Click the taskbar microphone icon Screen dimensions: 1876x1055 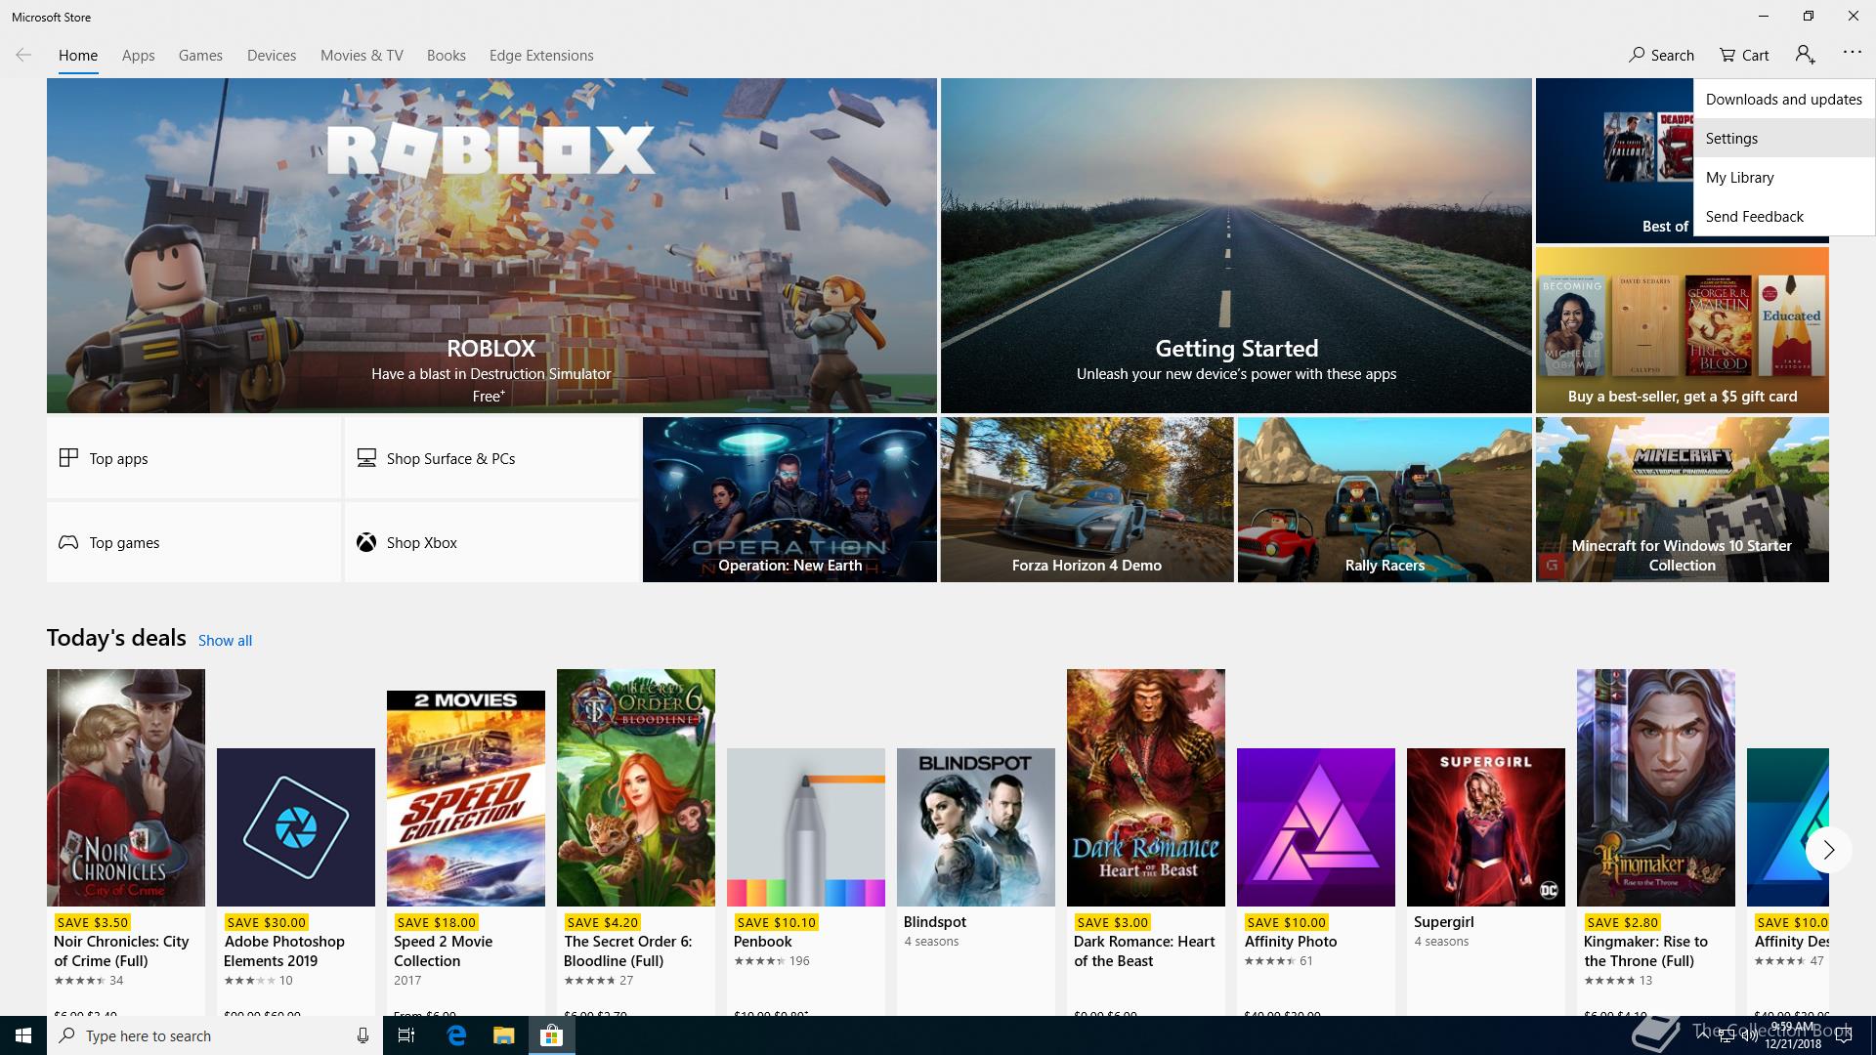(362, 1035)
